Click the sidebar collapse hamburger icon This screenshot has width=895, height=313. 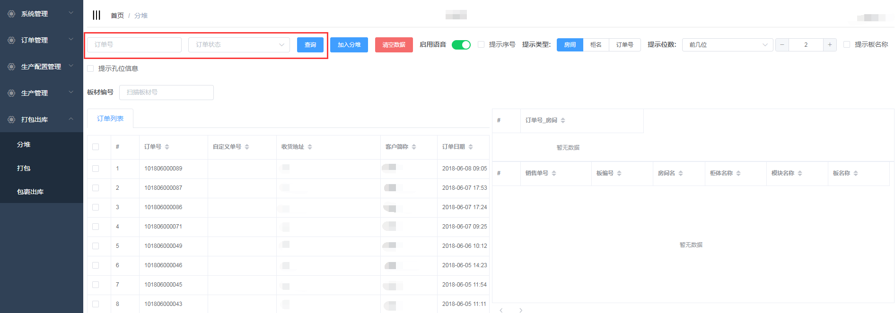97,15
